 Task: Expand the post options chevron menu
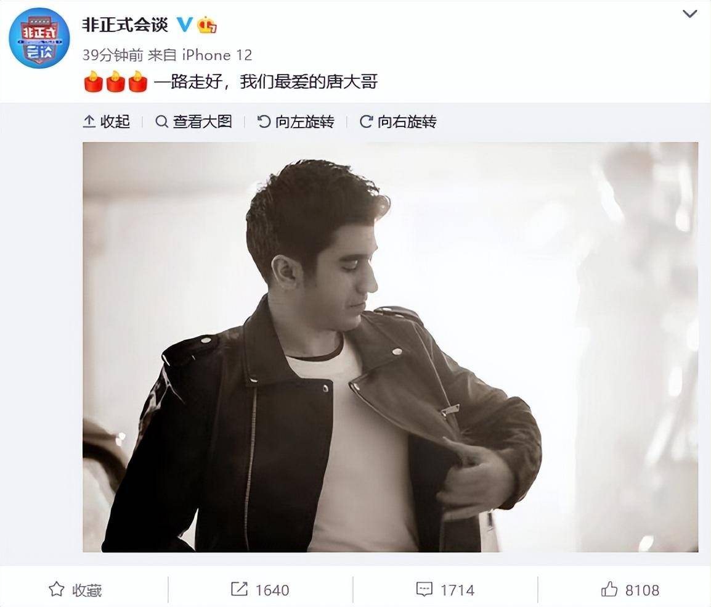689,14
